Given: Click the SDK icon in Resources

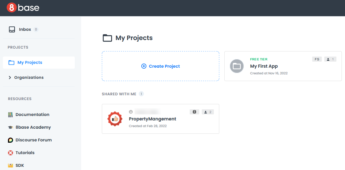Looking at the screenshot, I should click(11, 166).
